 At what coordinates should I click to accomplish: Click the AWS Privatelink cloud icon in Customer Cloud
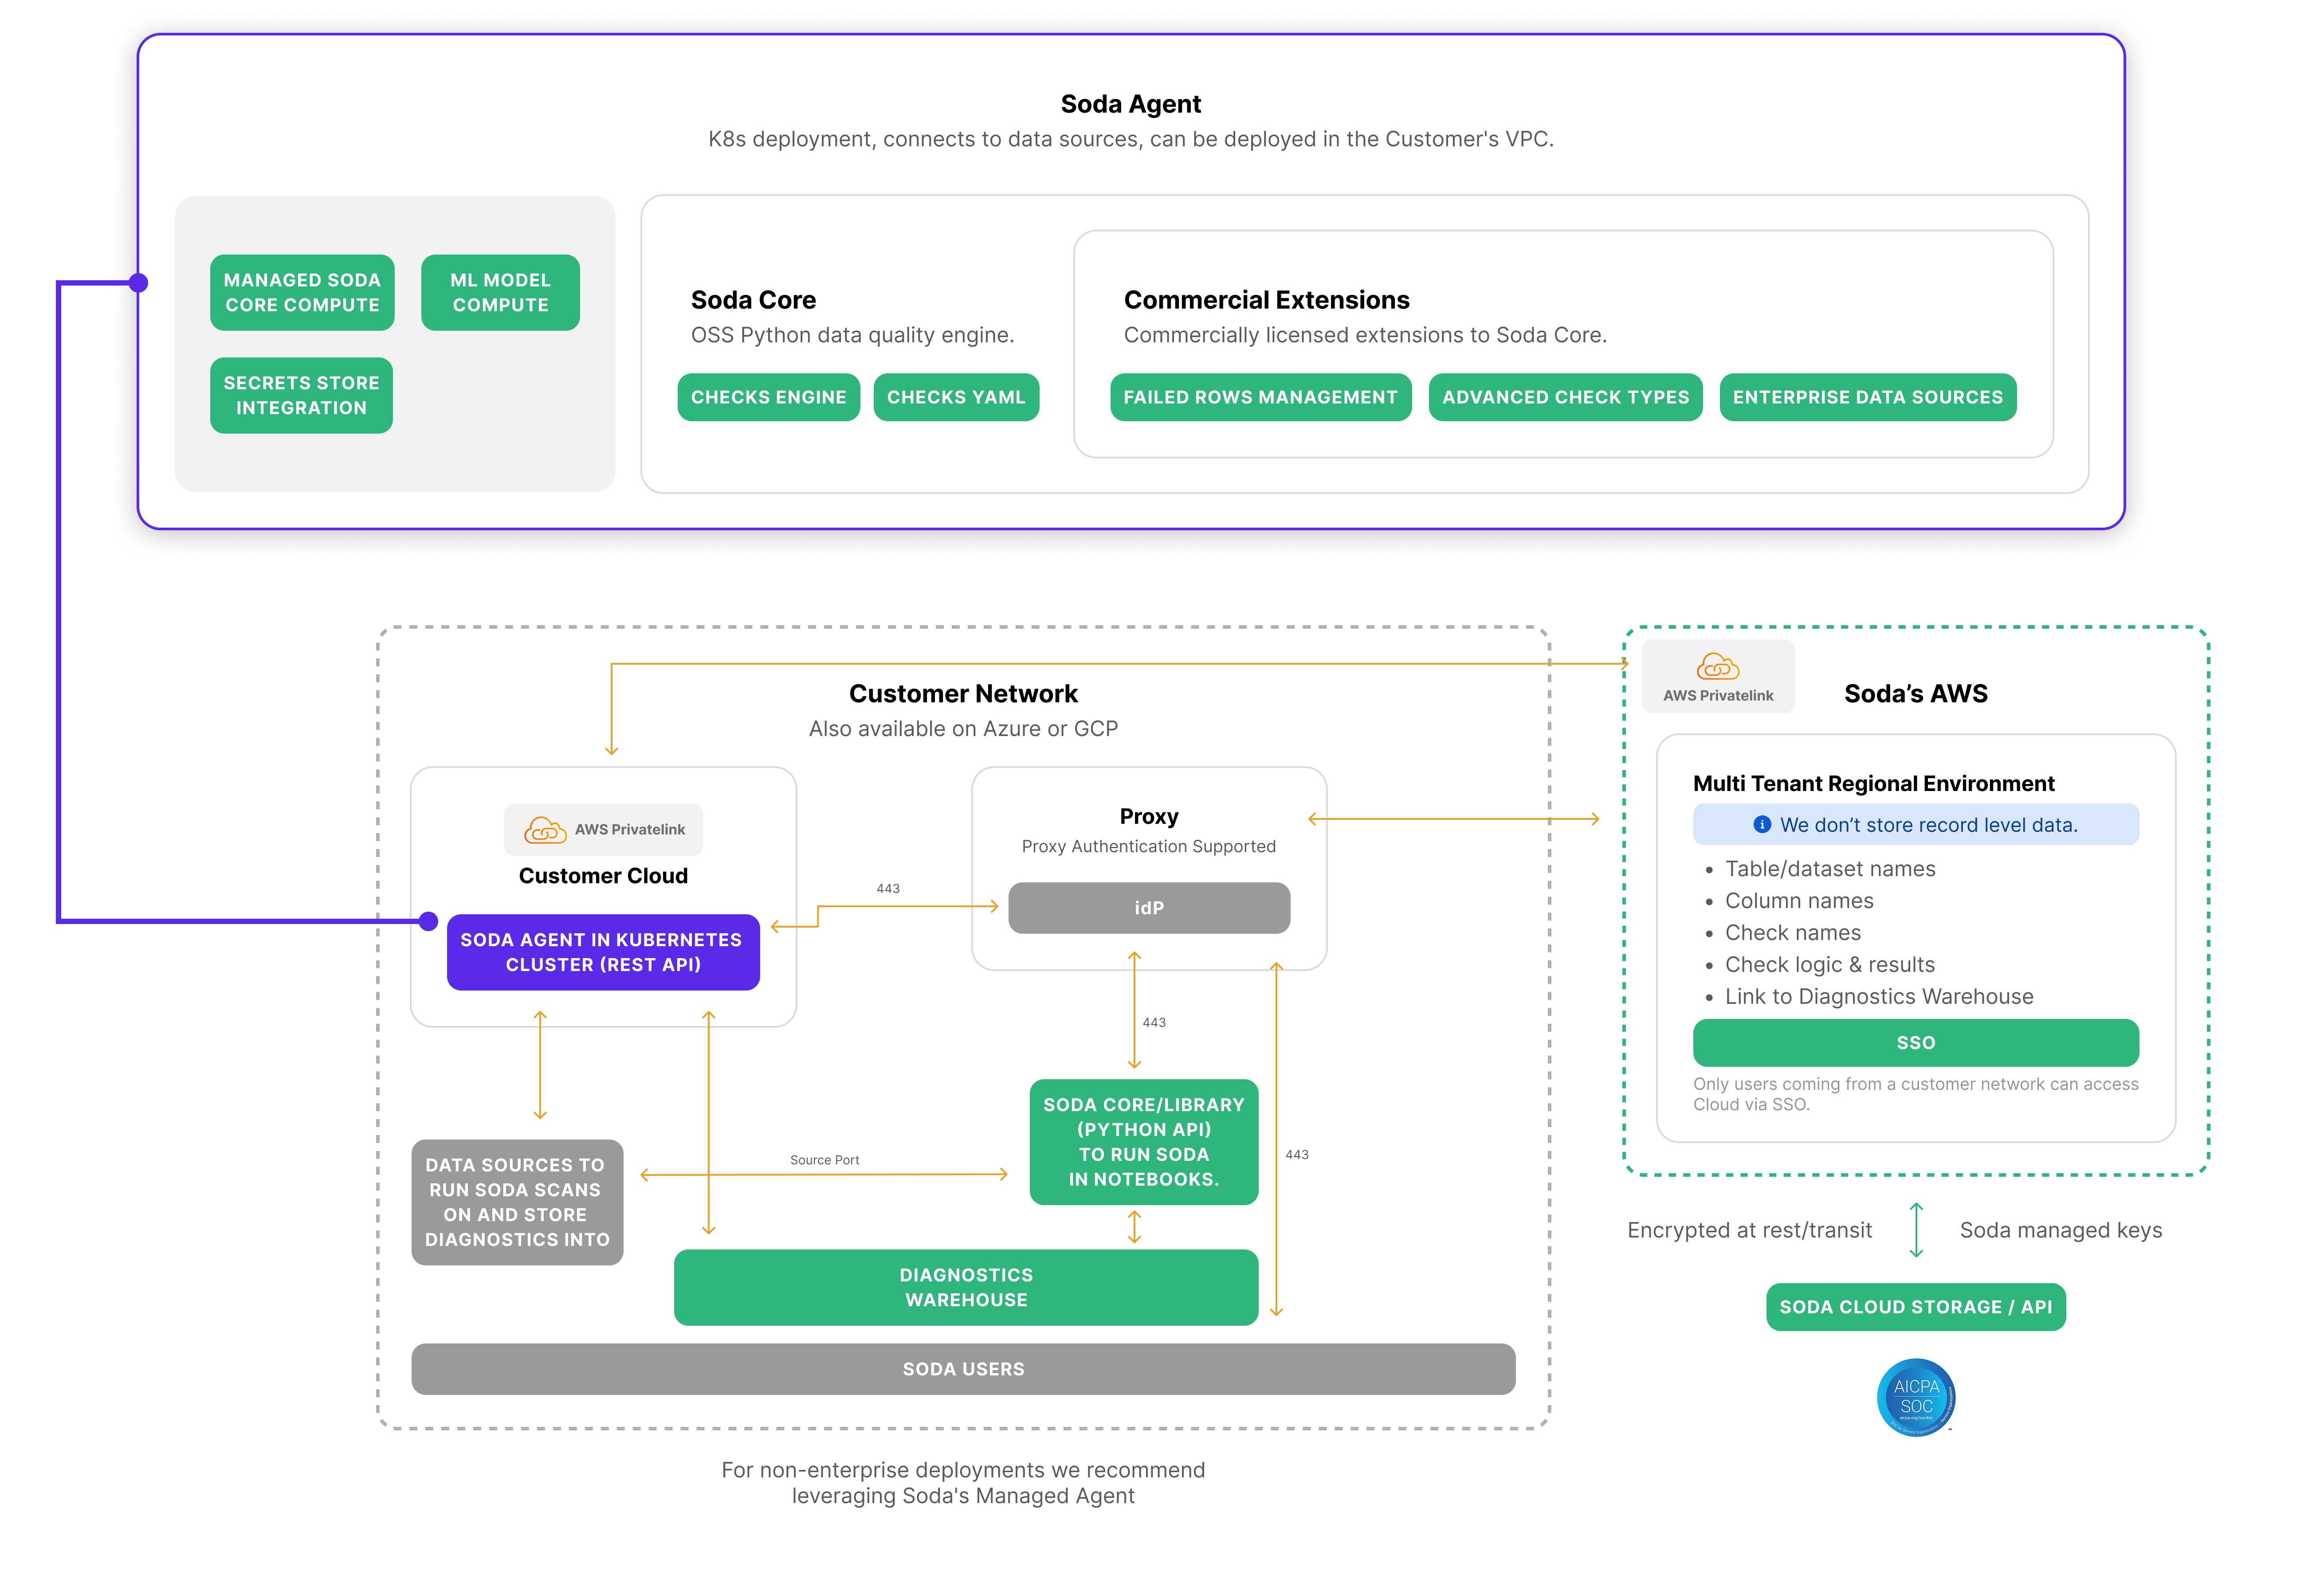click(x=545, y=830)
